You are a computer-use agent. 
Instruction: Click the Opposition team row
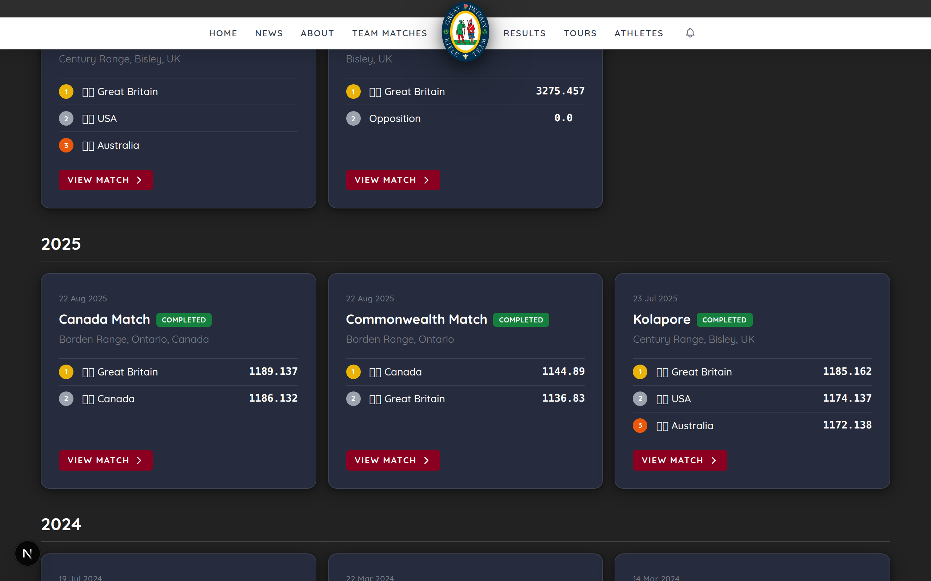(465, 118)
